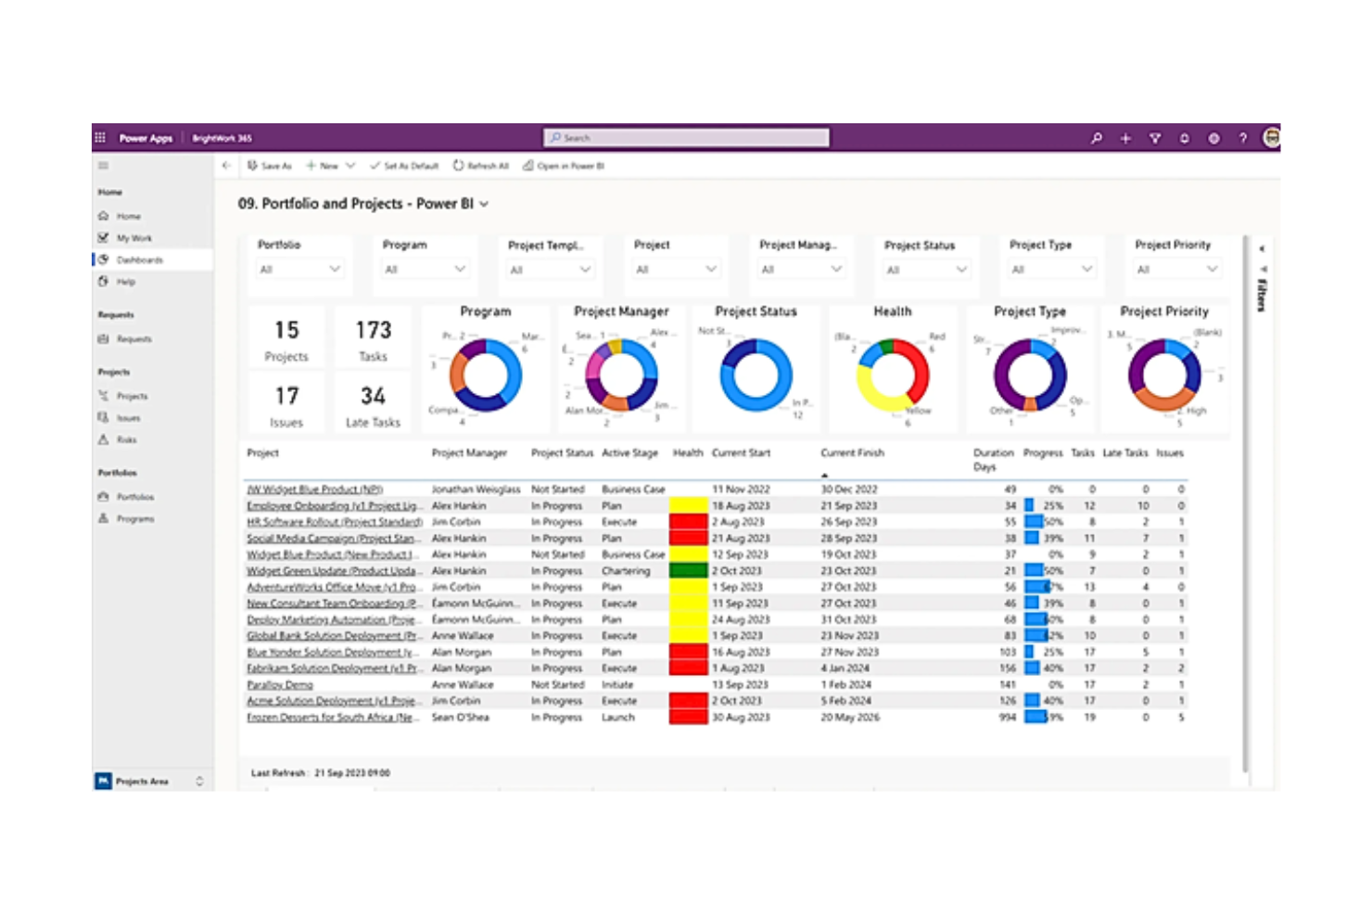The width and height of the screenshot is (1372, 915).
Task: Open the notifications bell icon
Action: 1184,138
